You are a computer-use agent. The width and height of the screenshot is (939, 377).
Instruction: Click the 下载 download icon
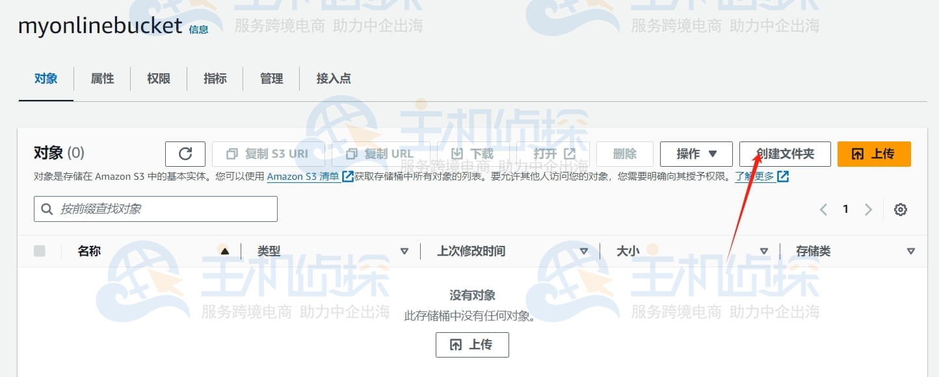(458, 154)
